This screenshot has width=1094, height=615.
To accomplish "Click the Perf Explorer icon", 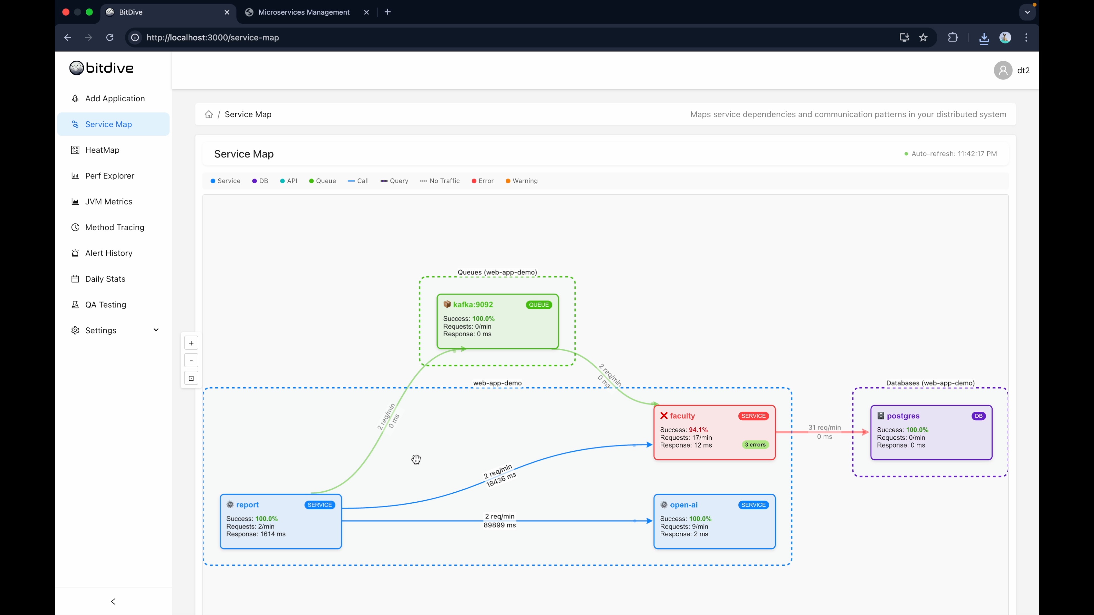I will coord(75,176).
